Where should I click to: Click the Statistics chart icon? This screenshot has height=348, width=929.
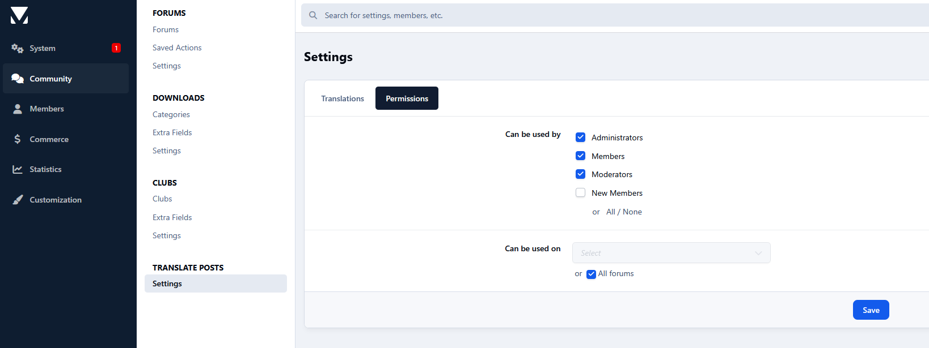18,169
